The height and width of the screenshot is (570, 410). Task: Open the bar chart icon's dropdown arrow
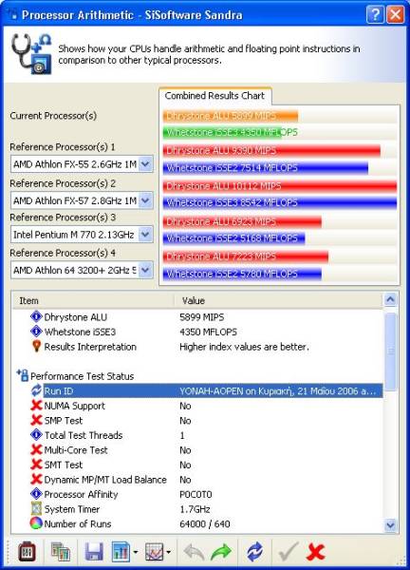[x=136, y=552]
